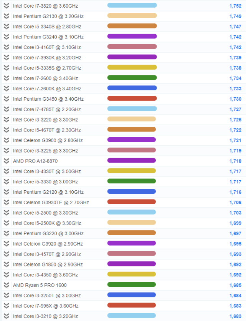Click score 1,752 for Core i7-3820
The height and width of the screenshot is (321, 246).
235,6
